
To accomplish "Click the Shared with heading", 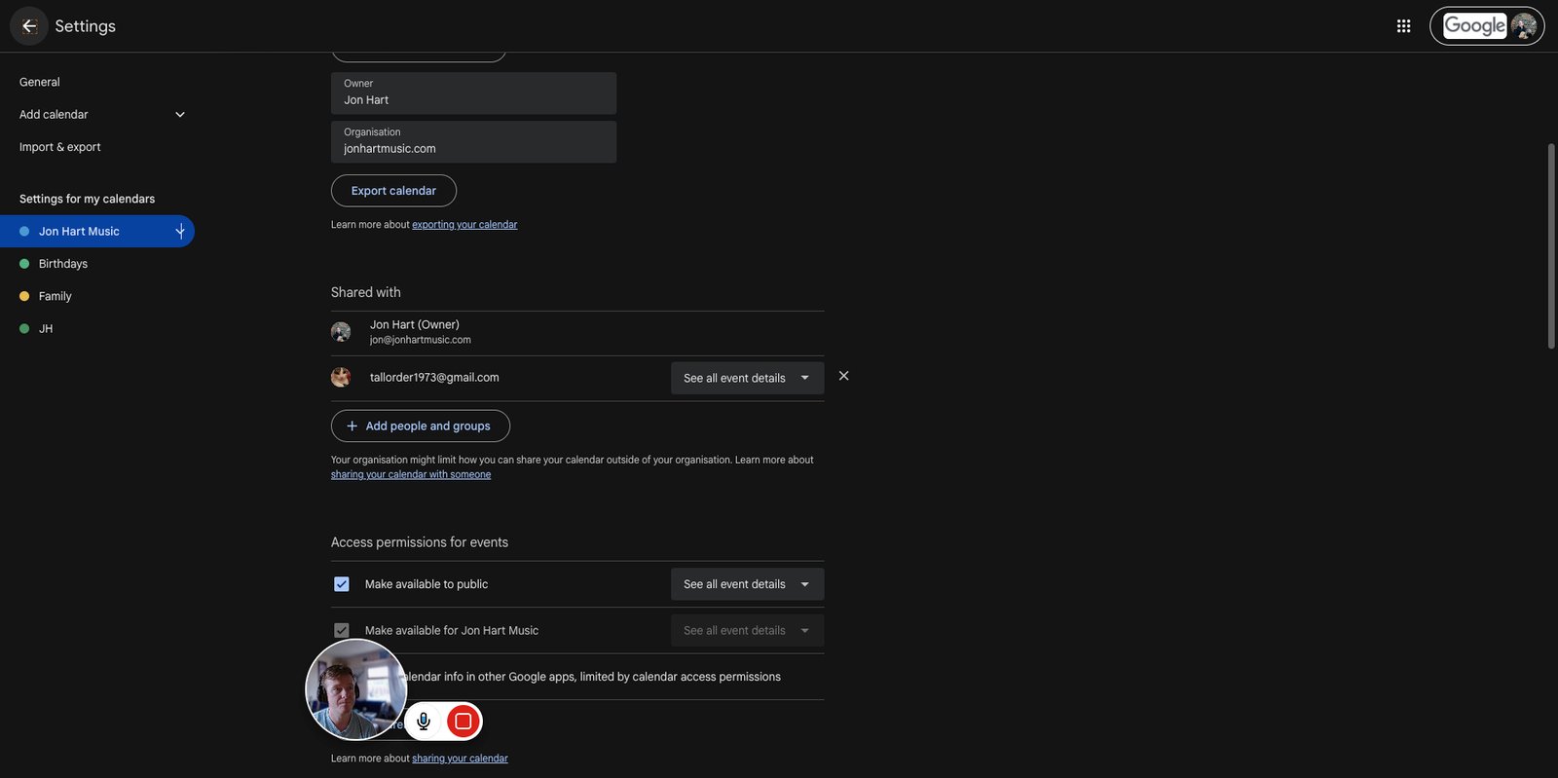I will click(366, 292).
